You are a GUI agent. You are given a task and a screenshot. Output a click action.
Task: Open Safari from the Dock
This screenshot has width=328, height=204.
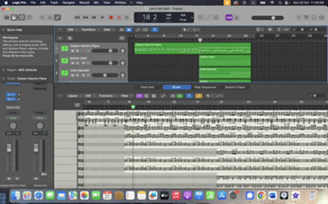pyautogui.click(x=38, y=195)
